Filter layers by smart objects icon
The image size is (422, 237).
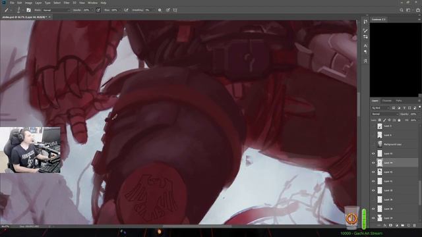(415, 108)
